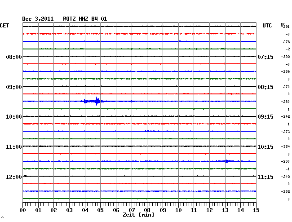Click the DC offset value "-273"
The image size is (292, 222).
click(x=285, y=132)
